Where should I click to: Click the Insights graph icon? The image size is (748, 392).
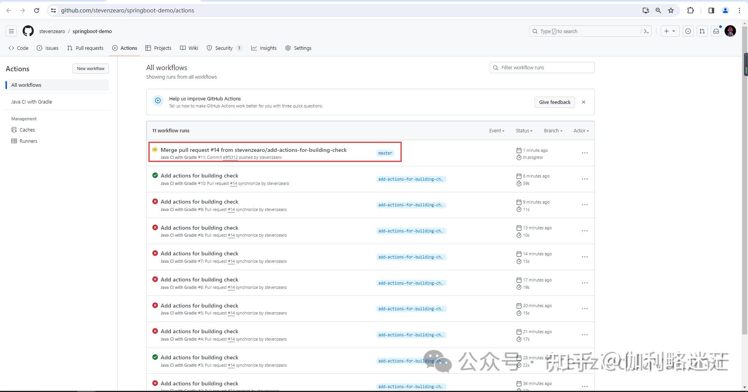click(x=254, y=48)
